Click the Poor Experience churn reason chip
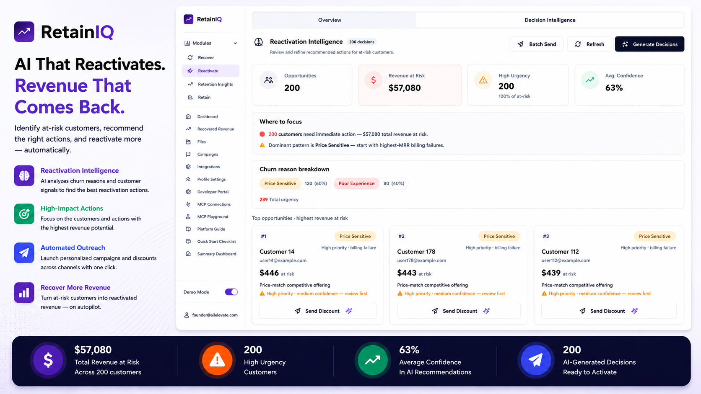Image resolution: width=701 pixels, height=394 pixels. [x=356, y=183]
